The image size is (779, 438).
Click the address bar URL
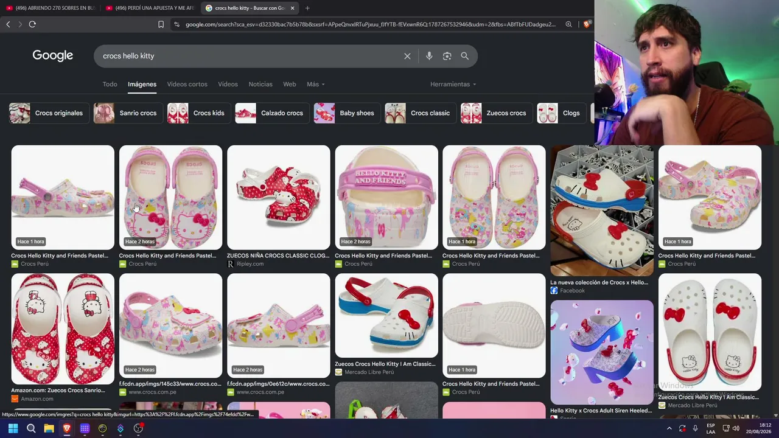[371, 24]
